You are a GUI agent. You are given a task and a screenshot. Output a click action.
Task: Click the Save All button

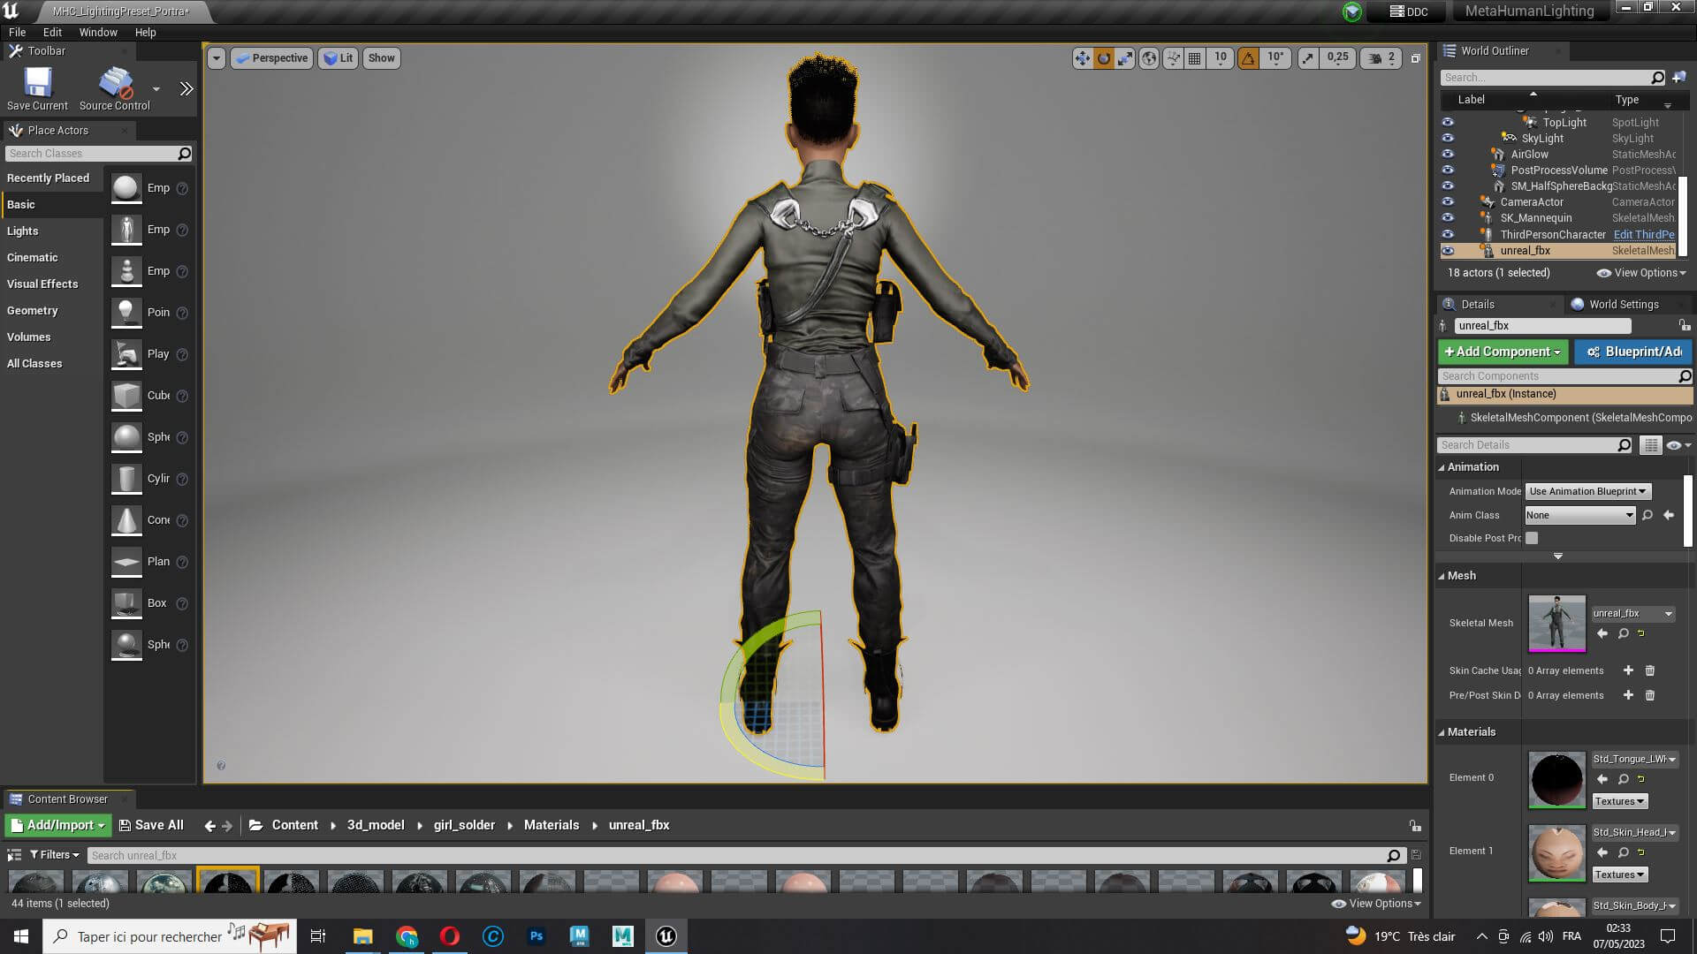click(x=151, y=825)
